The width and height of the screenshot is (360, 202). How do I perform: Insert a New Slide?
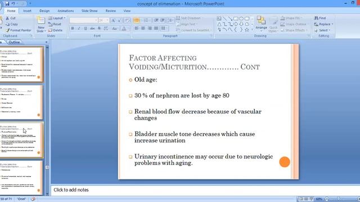coord(41,24)
